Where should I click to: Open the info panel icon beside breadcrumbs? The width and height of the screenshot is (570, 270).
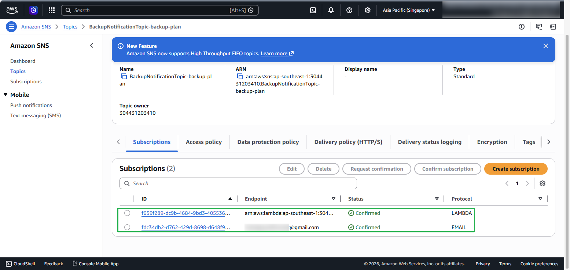[522, 27]
